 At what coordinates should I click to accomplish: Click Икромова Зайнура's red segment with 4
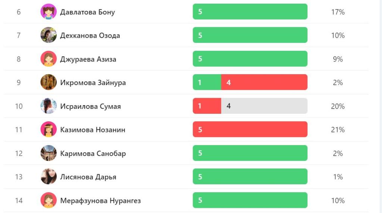(264, 82)
